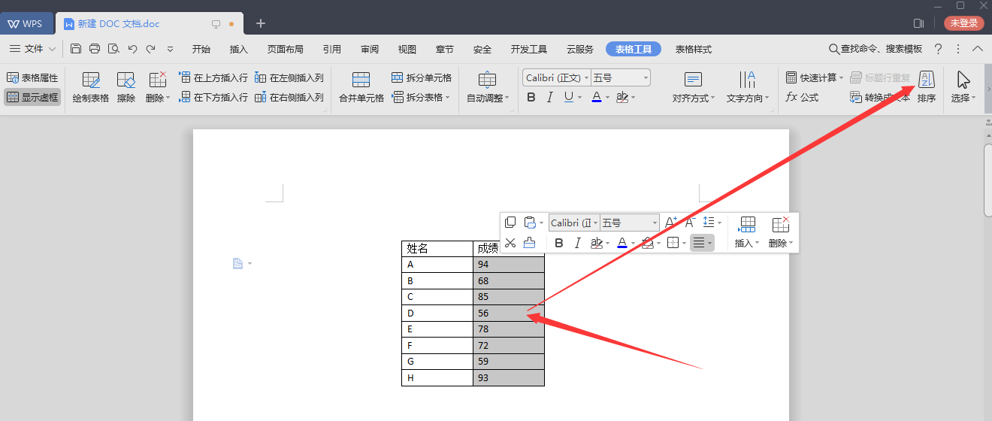Decrease font size in mini toolbar

pos(690,223)
